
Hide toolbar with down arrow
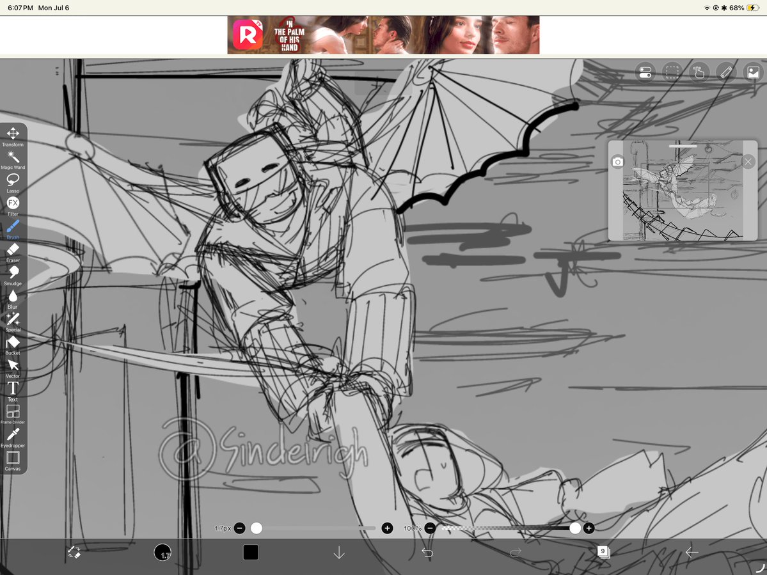pyautogui.click(x=339, y=553)
